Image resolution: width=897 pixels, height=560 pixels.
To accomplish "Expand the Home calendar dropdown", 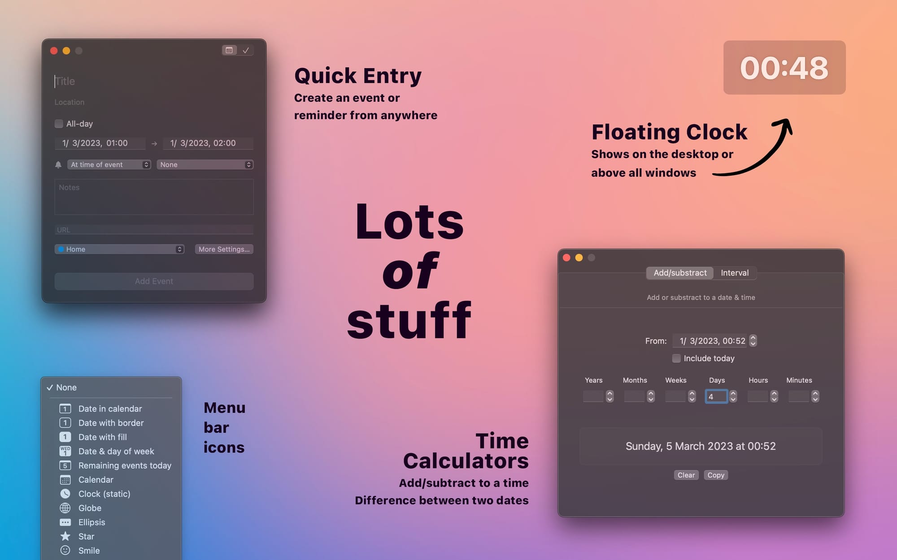I will click(120, 249).
